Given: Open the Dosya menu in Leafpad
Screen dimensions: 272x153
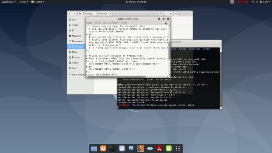Looking at the screenshot, I should [x=89, y=23].
